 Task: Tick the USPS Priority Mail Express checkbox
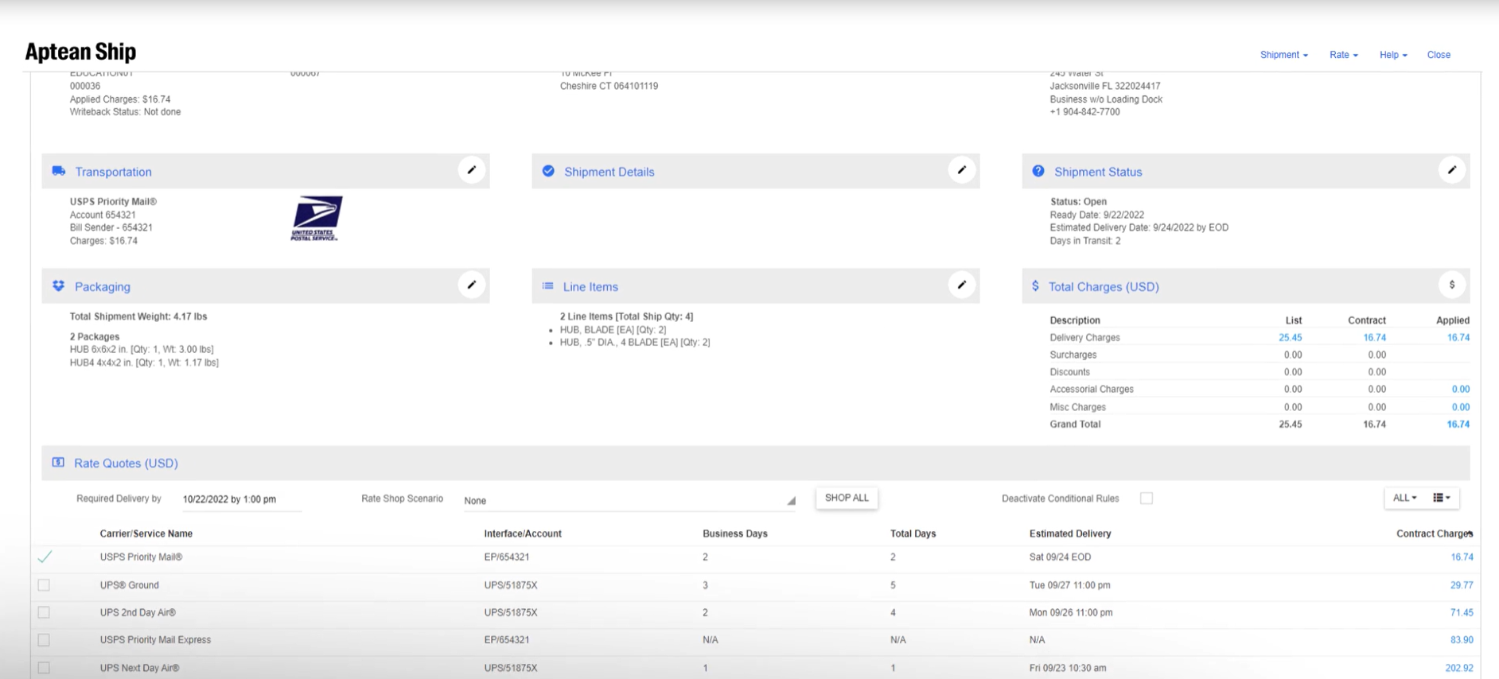44,640
